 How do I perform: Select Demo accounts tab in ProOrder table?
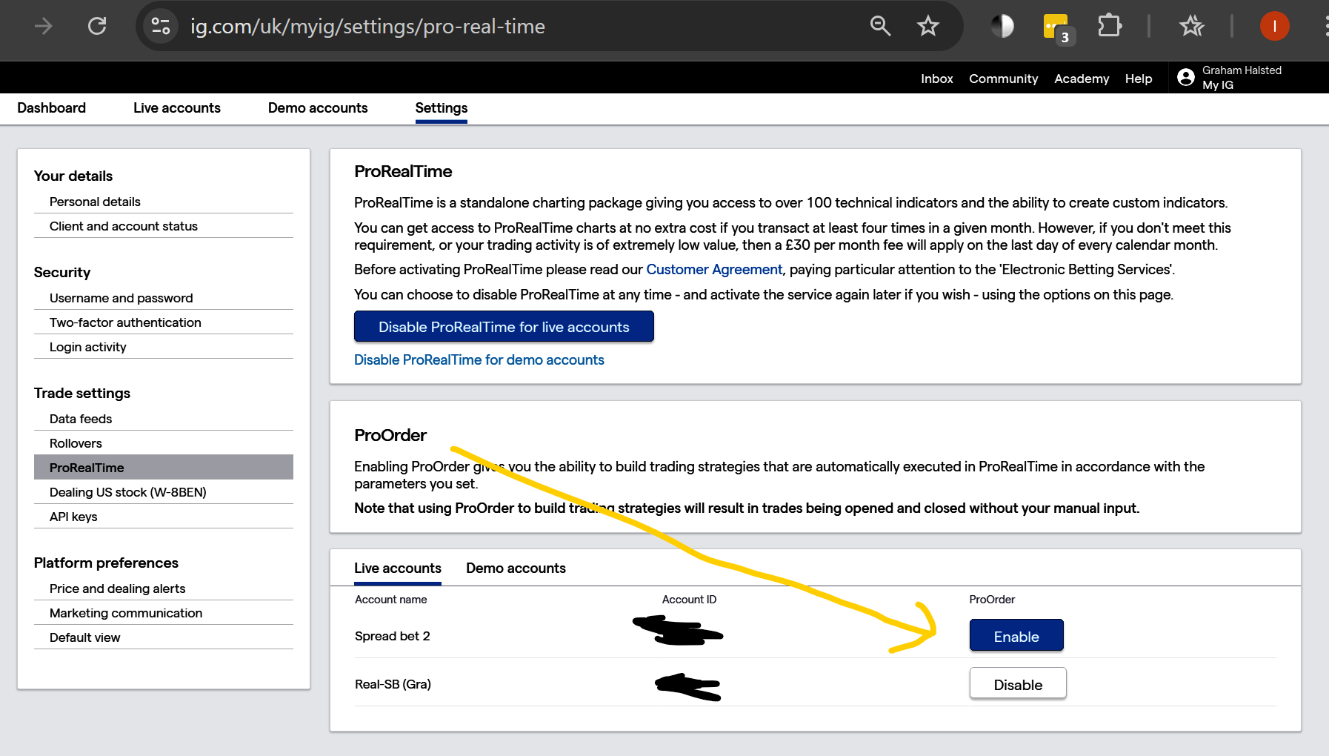coord(516,568)
